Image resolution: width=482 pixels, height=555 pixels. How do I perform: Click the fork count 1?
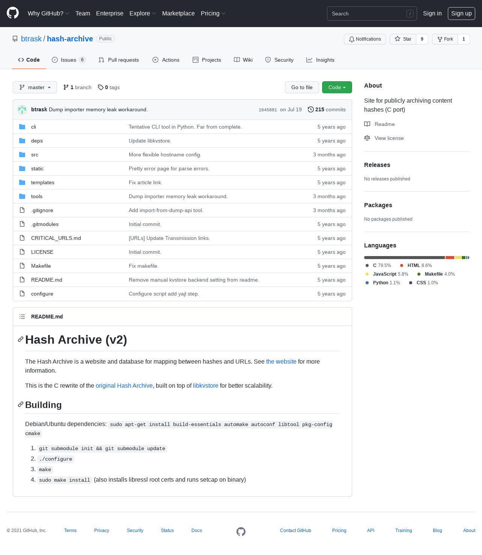coord(464,39)
